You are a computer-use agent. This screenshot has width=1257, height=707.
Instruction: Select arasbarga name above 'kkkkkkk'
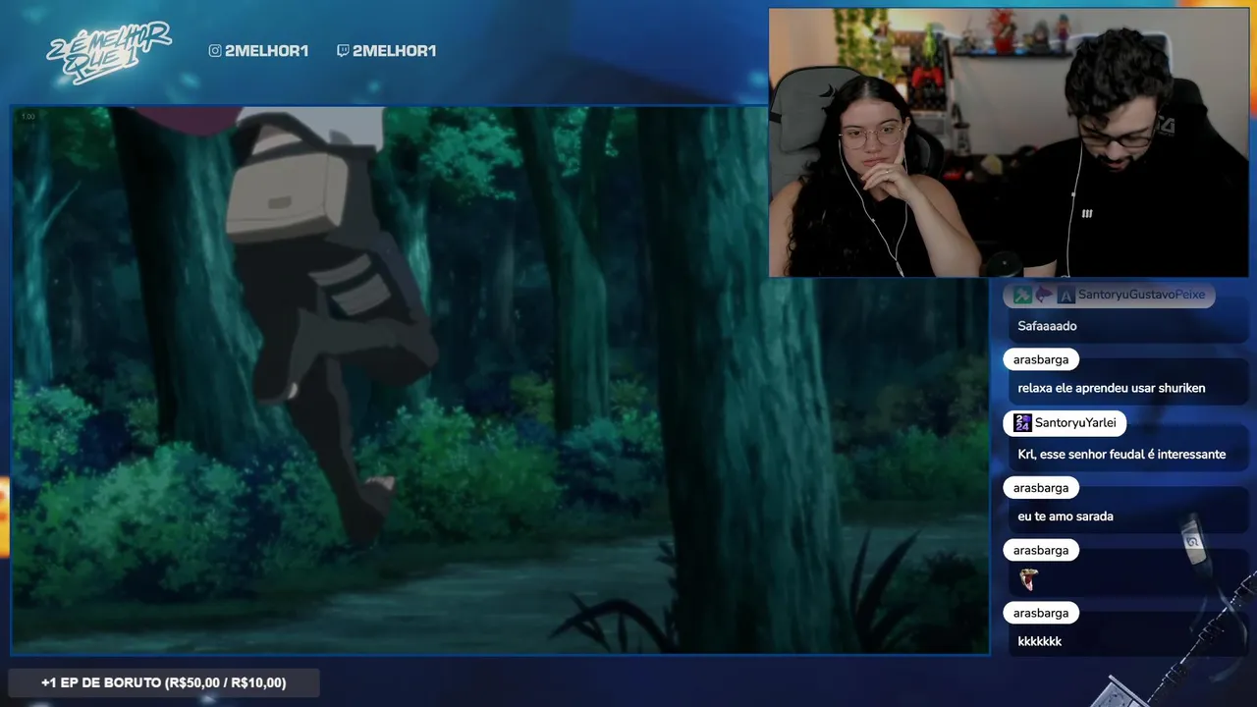(1041, 613)
